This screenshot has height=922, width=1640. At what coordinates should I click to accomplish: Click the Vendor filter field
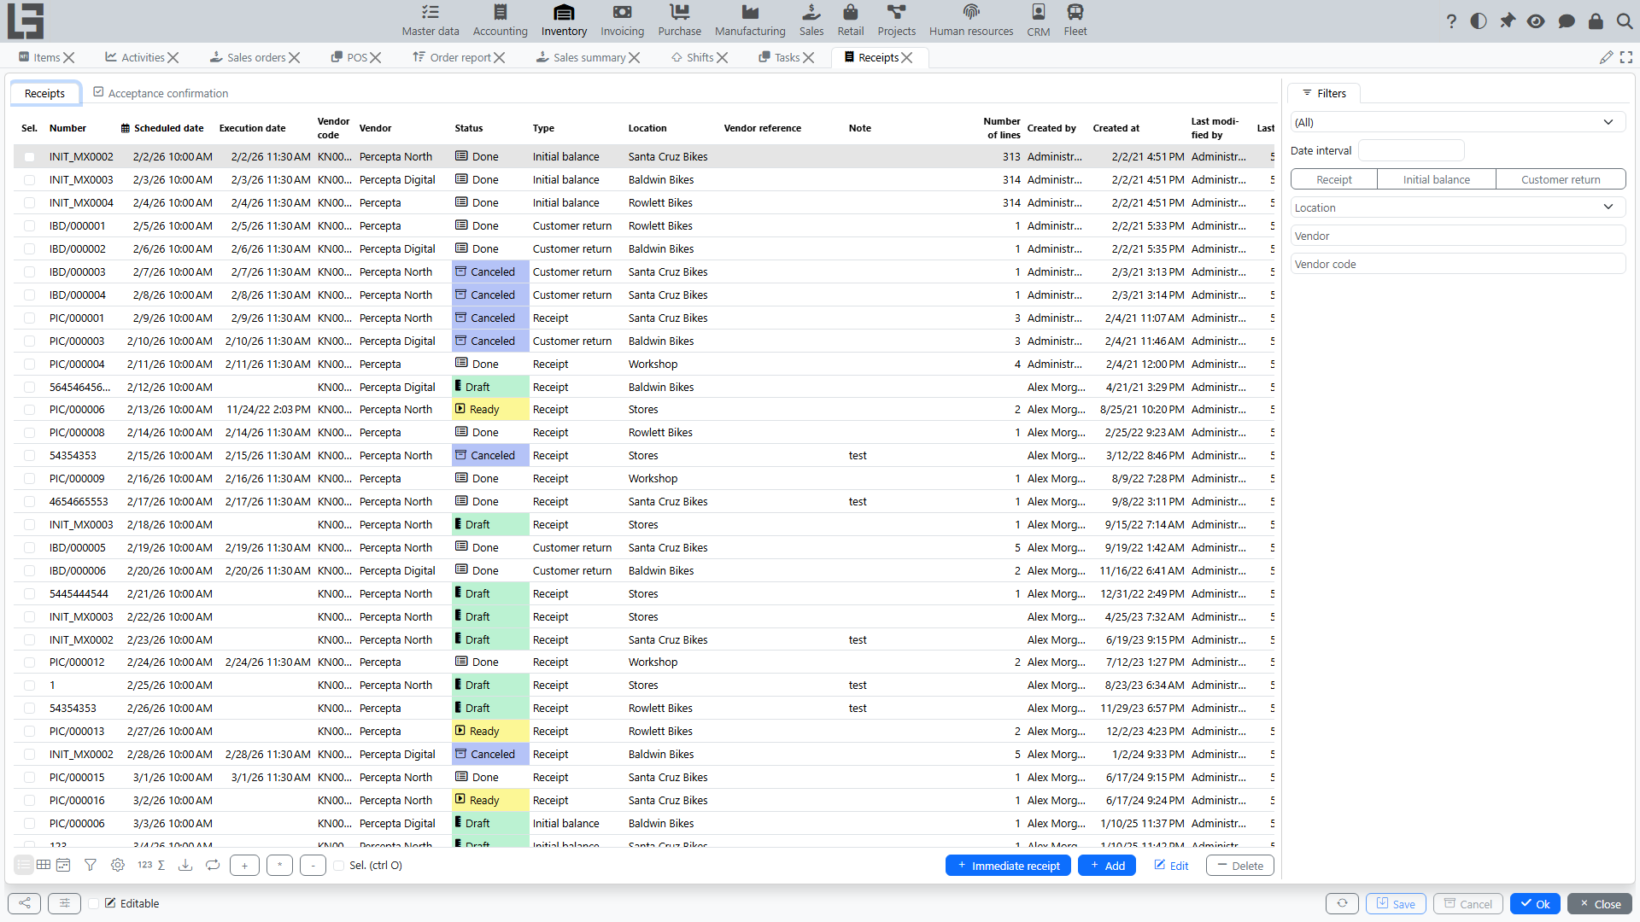point(1458,236)
